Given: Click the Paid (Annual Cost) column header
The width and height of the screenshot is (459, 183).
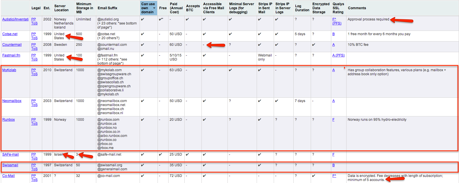Looking at the screenshot, I should [x=176, y=8].
